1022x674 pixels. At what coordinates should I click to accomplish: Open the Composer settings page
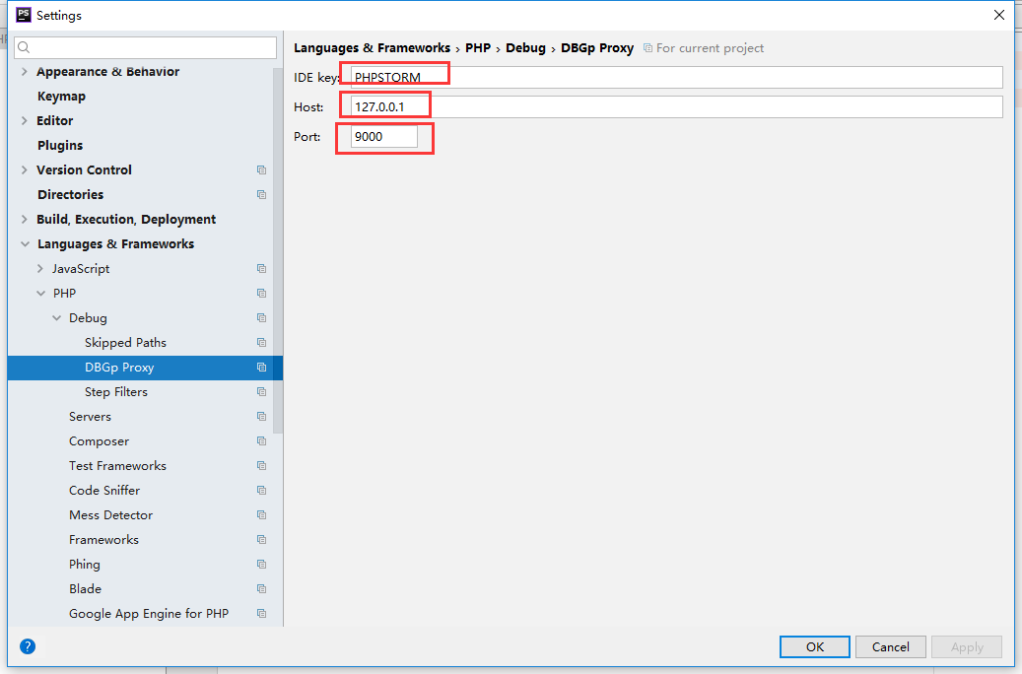pyautogui.click(x=100, y=441)
